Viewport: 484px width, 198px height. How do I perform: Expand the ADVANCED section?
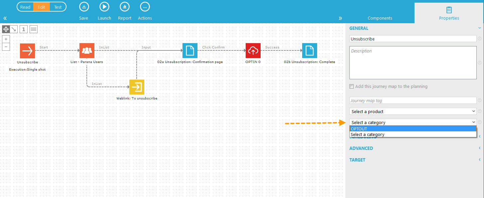[x=361, y=148]
